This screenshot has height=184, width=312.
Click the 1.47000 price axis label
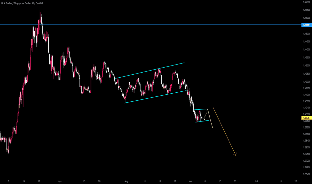click(x=307, y=2)
